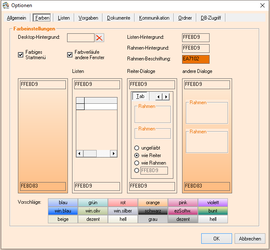Click the preview Tab in Reiter-Dialoge
Screen dimensions: 270x250
tap(140, 96)
